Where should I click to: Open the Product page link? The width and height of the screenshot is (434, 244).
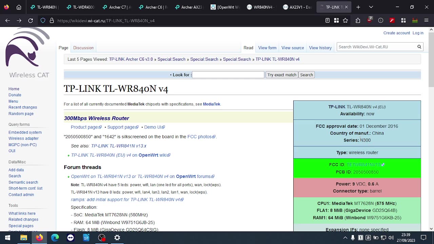coord(86,127)
